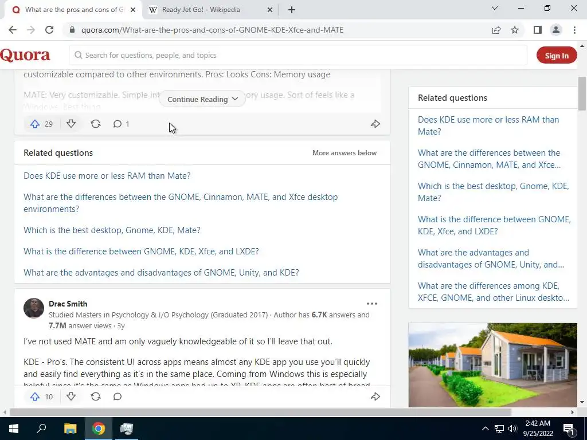Click the taskbar app next to Chrome

tap(126, 429)
